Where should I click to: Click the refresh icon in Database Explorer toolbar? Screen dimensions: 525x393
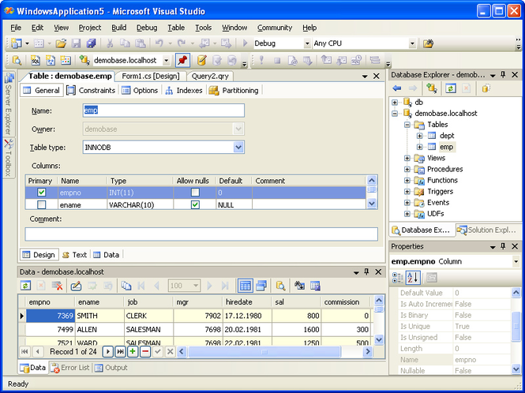click(451, 88)
